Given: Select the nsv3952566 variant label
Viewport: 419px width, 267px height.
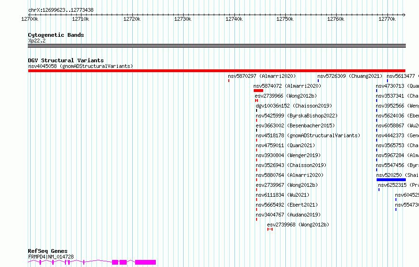Looking at the screenshot, I should pos(397,106).
